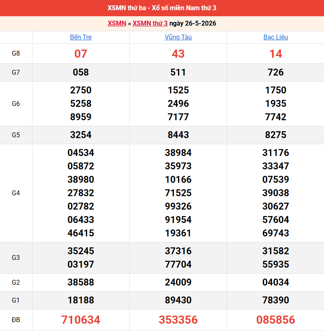Click Bạc Liêu G3 number 55935
This screenshot has height=331, width=324.
point(275,264)
